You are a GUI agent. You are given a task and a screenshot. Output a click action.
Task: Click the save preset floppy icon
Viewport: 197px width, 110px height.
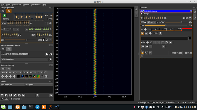[x=11, y=95]
